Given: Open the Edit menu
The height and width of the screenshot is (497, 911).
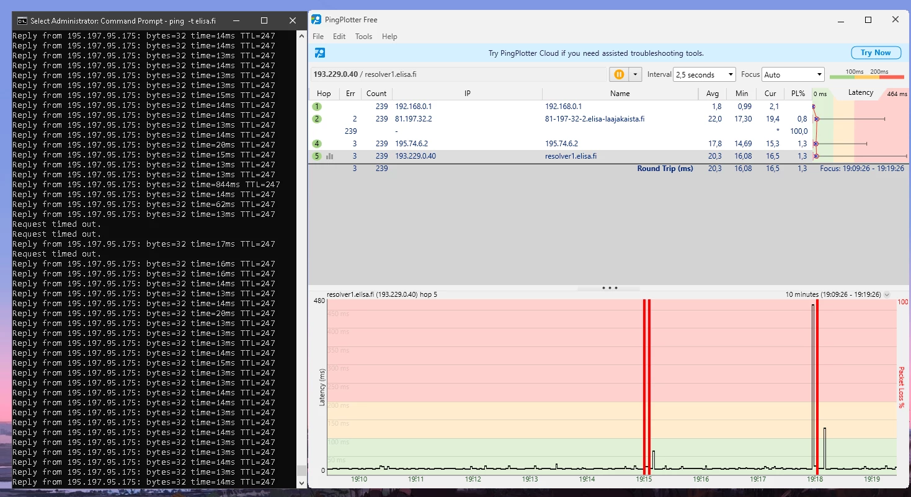Looking at the screenshot, I should (x=339, y=37).
